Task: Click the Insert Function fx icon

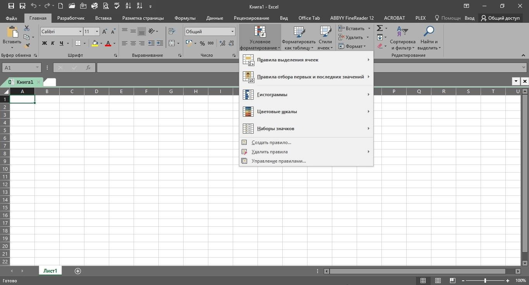Action: [x=88, y=68]
